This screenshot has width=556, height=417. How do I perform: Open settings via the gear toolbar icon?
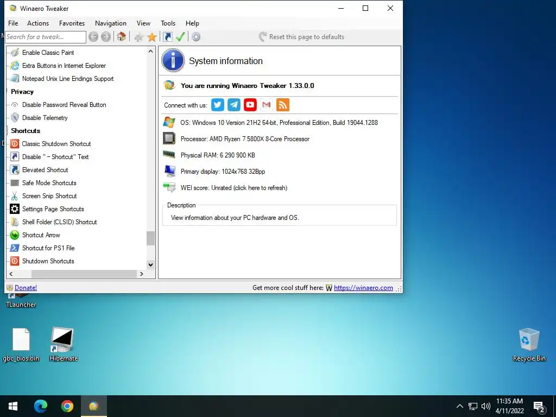[196, 37]
